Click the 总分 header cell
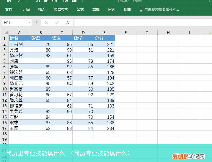The width and height of the screenshot is (212, 162). [x=104, y=38]
